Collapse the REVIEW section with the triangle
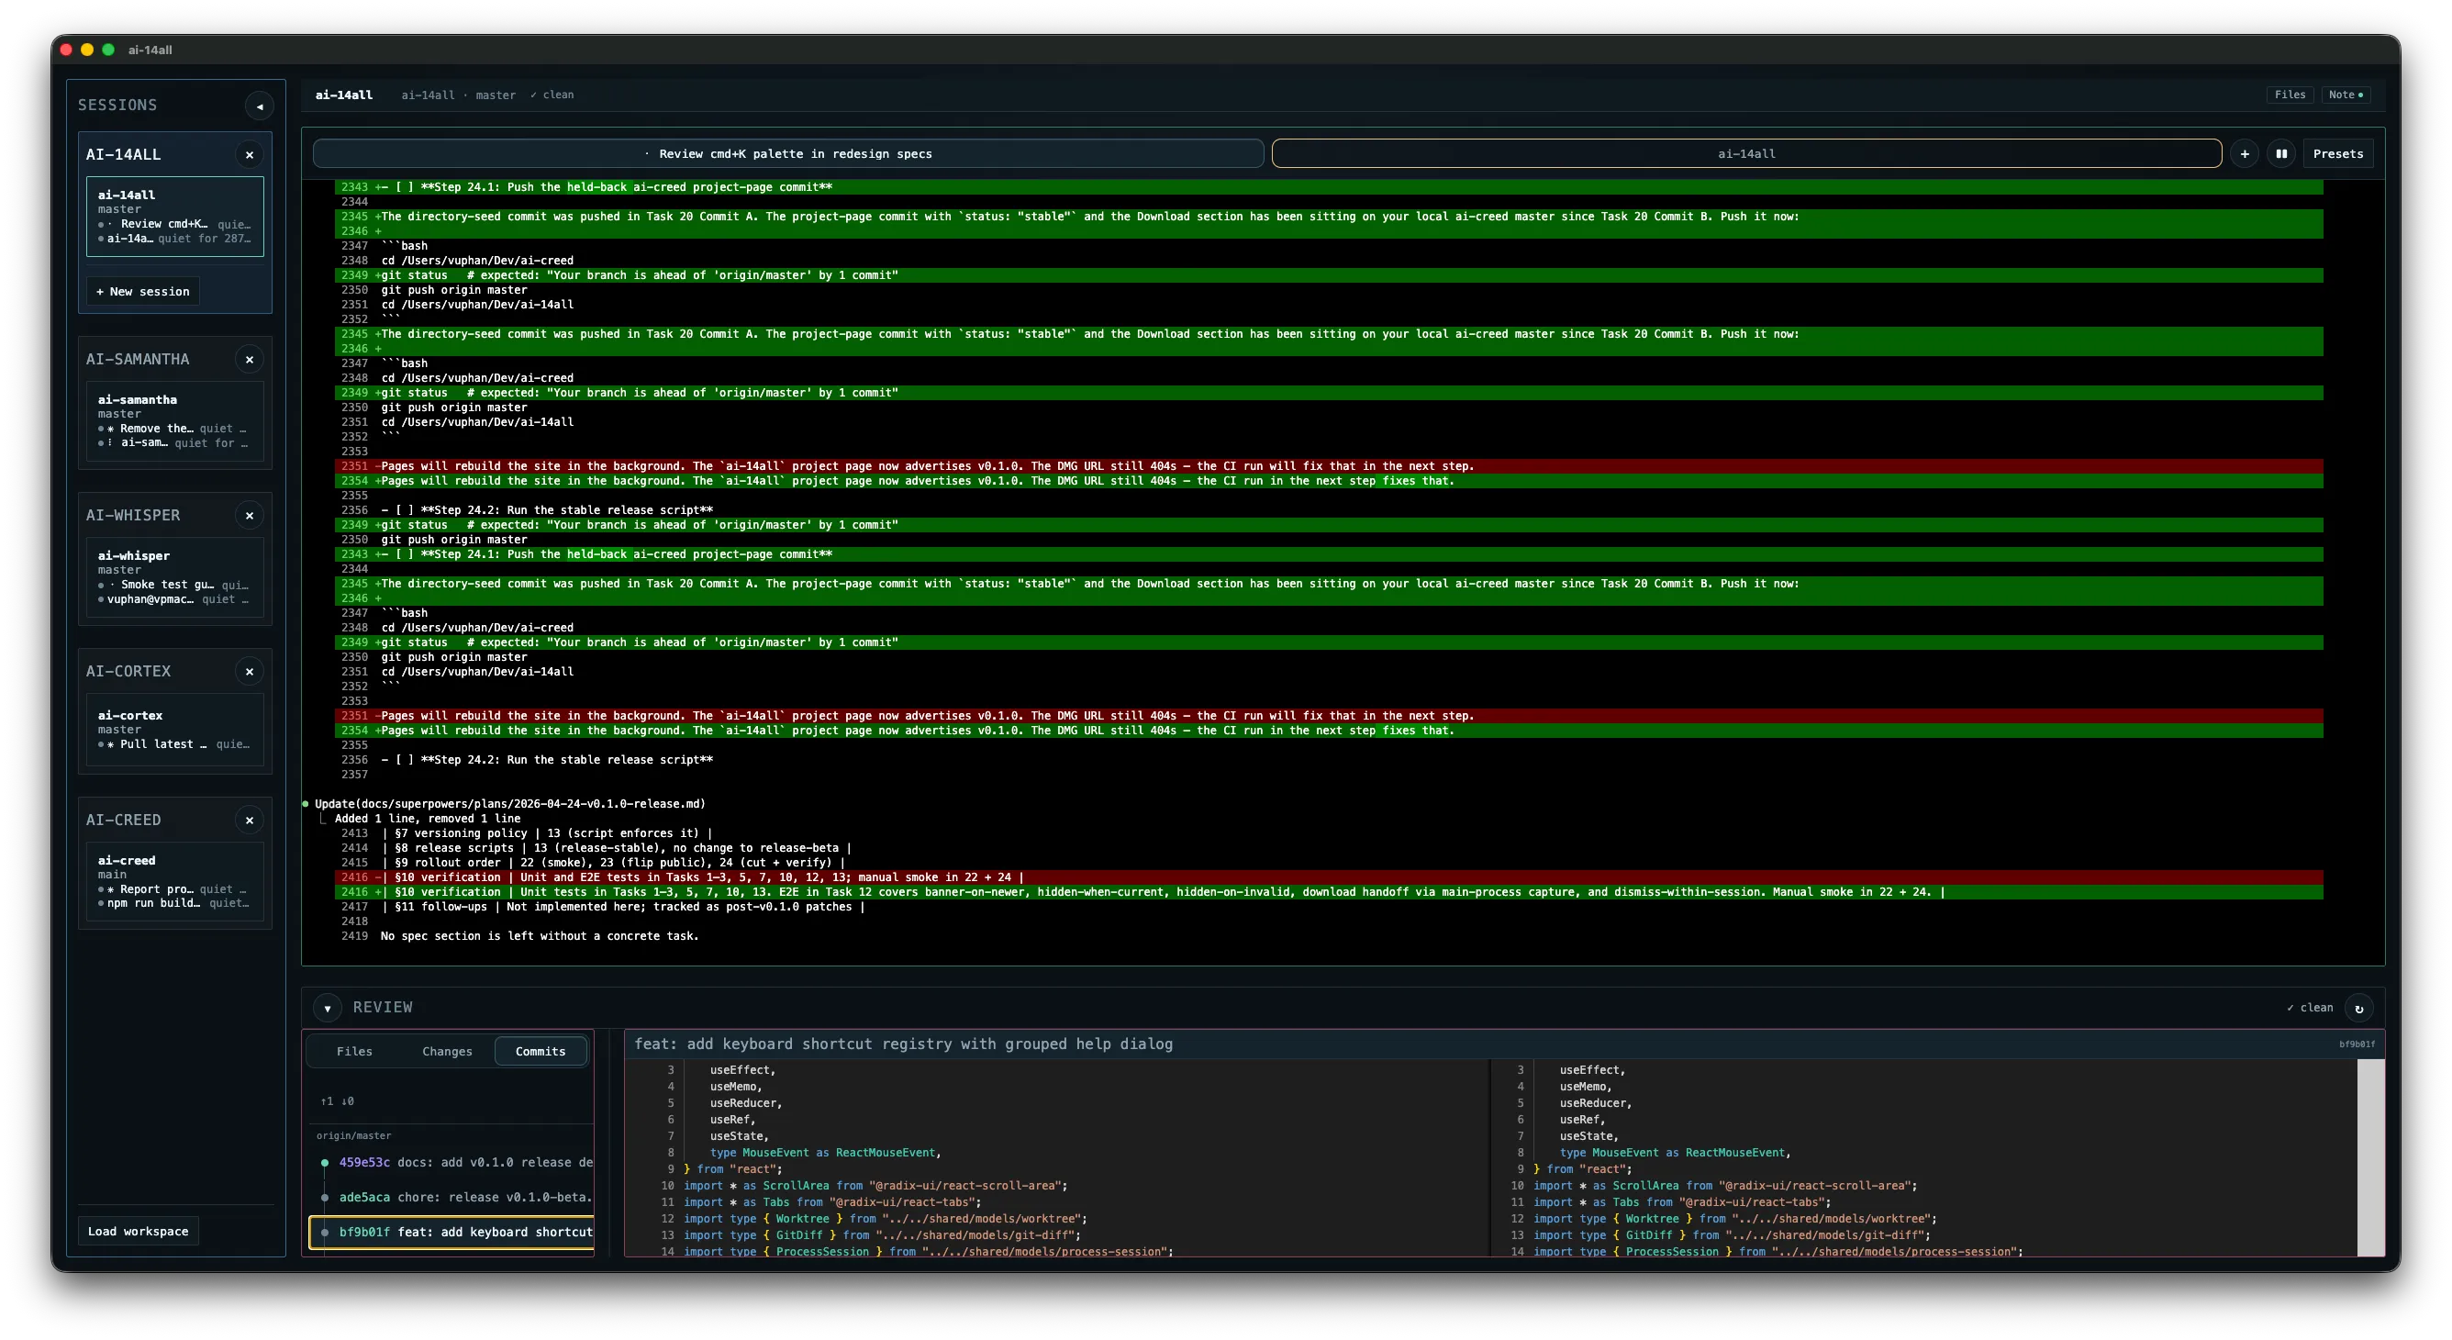Viewport: 2452px width, 1340px height. [328, 1007]
